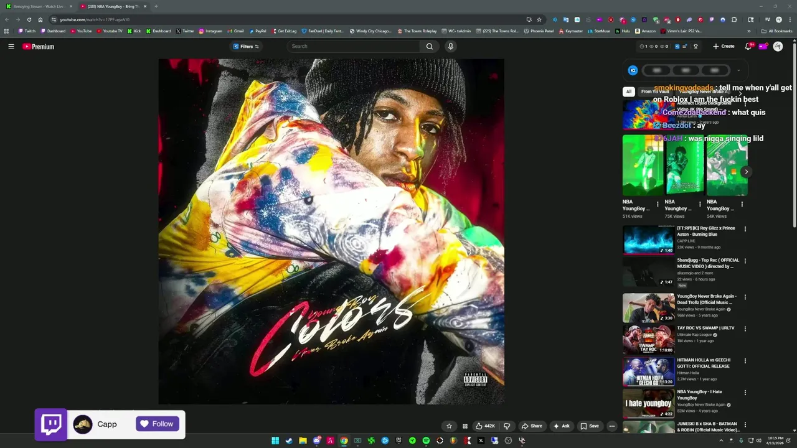Open the account avatar menu
This screenshot has height=448, width=797.
click(778, 46)
